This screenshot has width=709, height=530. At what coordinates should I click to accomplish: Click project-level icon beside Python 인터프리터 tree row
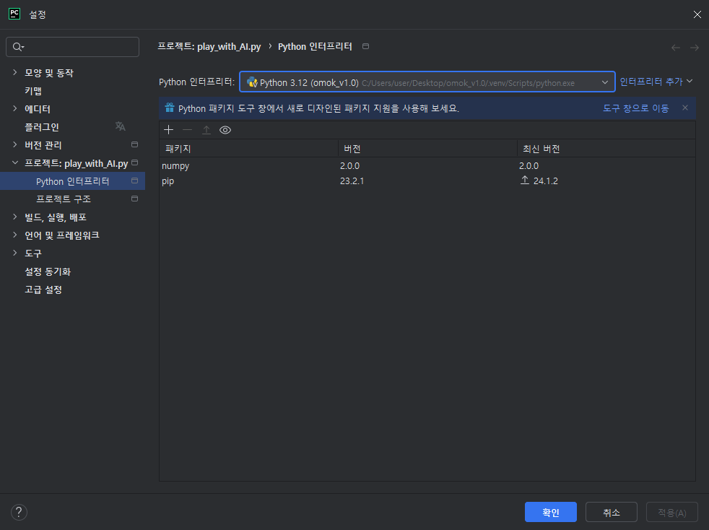point(134,181)
